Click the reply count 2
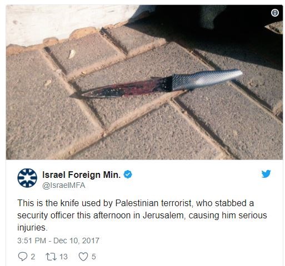This screenshot has width=285, height=266. pos(33,257)
